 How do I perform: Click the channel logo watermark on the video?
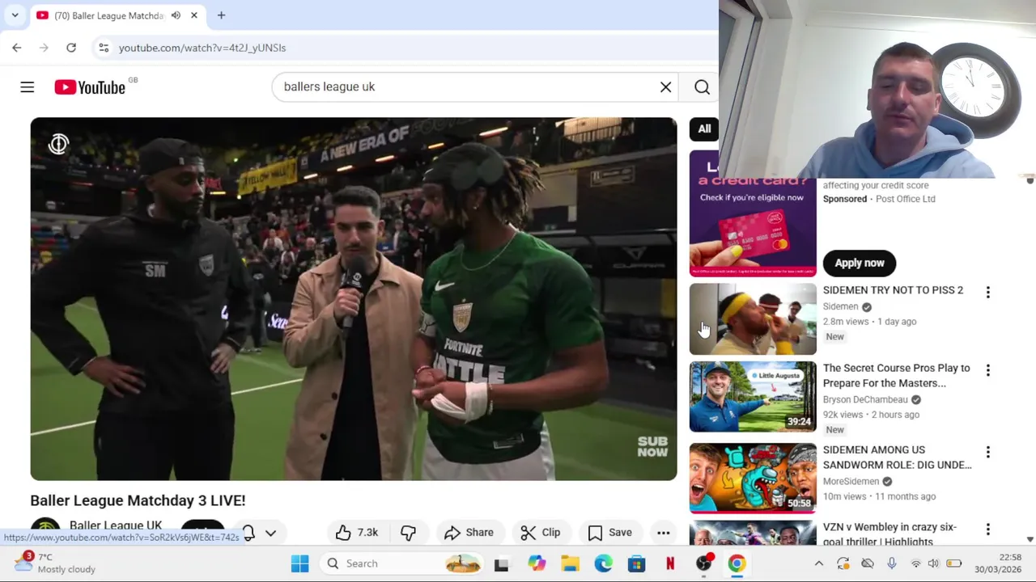(58, 145)
